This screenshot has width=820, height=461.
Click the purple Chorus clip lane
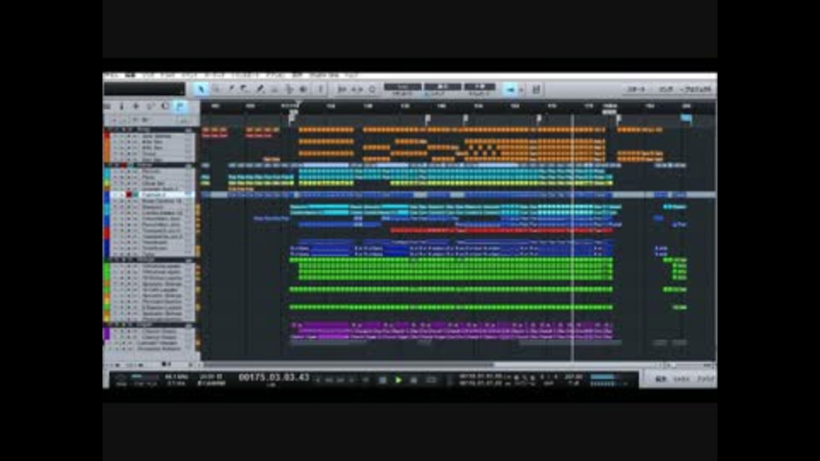[453, 331]
